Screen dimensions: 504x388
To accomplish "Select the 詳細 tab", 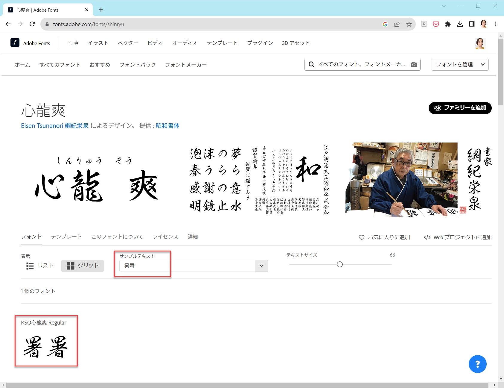I will pos(193,237).
